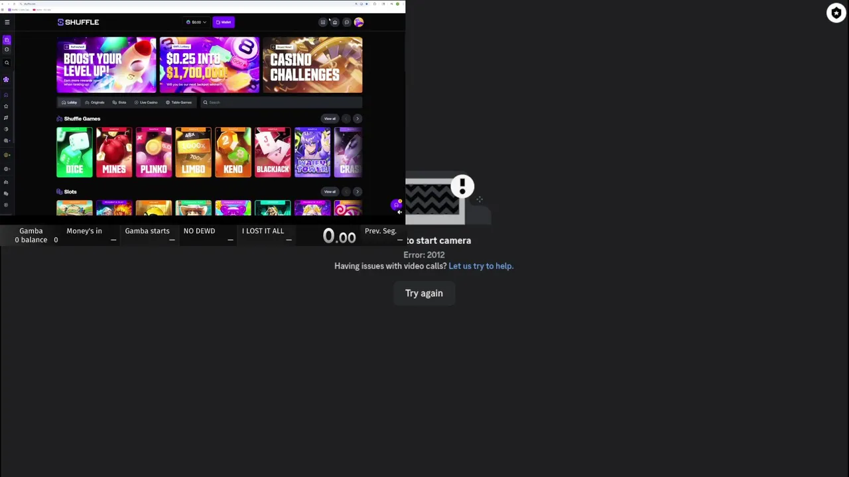Open the home lobby icon in sidebar

click(x=6, y=95)
